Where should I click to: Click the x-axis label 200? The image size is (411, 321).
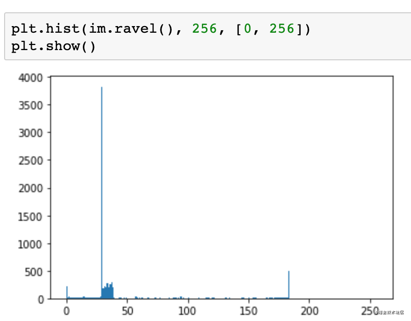[x=310, y=311]
